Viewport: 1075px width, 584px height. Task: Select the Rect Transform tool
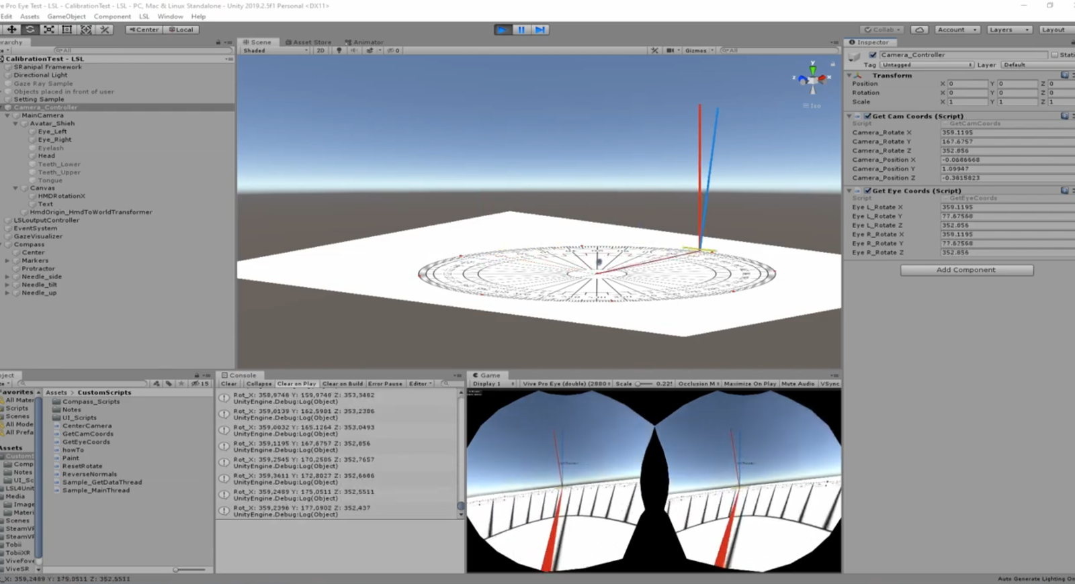[67, 30]
